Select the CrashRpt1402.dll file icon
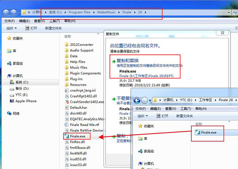The image size is (238, 169). click(x=67, y=96)
